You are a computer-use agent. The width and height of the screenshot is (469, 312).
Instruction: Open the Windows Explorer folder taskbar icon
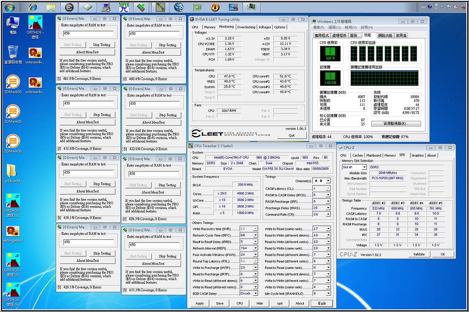51,7
